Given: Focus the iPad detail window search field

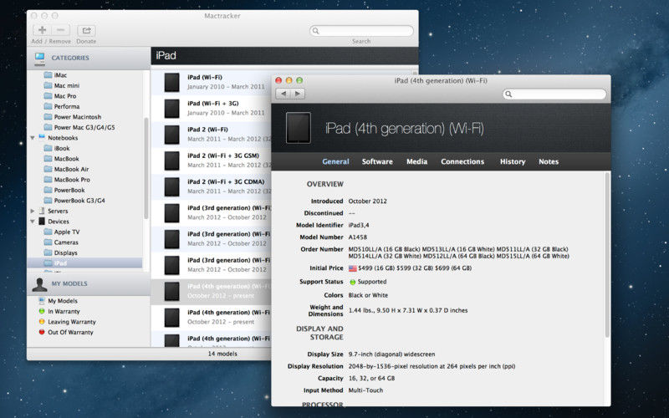Looking at the screenshot, I should tap(554, 94).
